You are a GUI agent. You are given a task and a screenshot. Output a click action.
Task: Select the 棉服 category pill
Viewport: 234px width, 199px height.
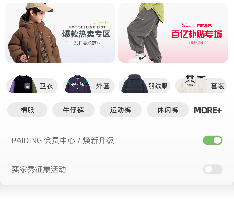tap(27, 110)
